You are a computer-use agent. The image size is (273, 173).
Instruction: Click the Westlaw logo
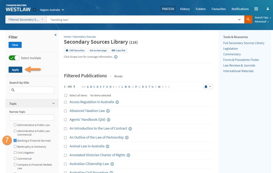pyautogui.click(x=18, y=8)
